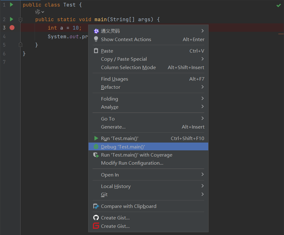Screen dimensions: 284x235
Task: Click the run gutter icon beside main method
Action: (12, 19)
